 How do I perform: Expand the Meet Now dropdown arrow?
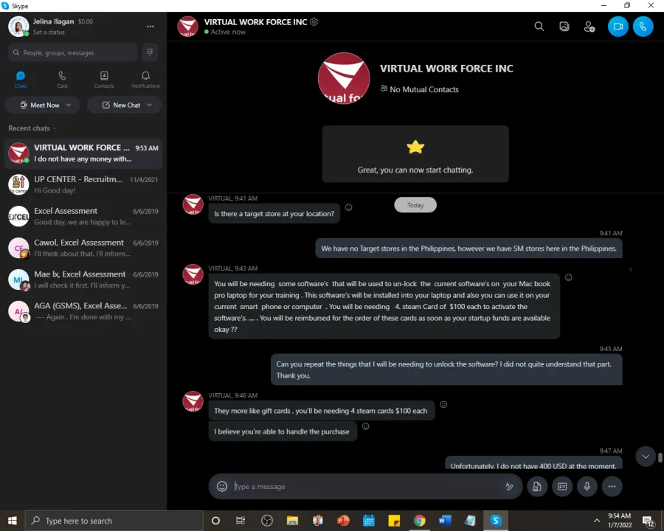(69, 105)
